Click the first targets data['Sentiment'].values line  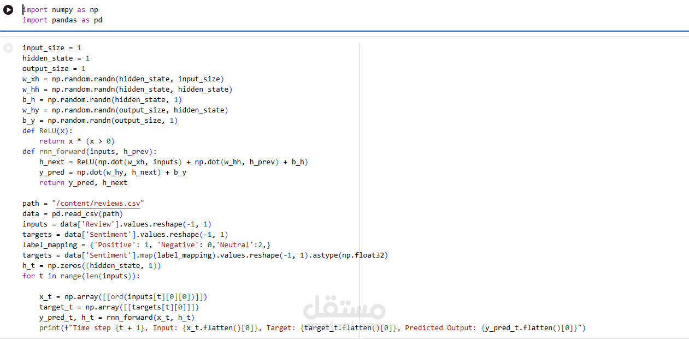point(125,235)
